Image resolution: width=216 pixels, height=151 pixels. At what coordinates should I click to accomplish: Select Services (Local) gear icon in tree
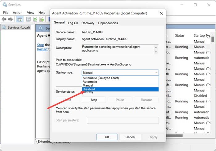tap(4, 27)
